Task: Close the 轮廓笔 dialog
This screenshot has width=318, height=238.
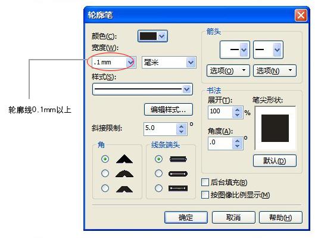Action: coord(301,15)
